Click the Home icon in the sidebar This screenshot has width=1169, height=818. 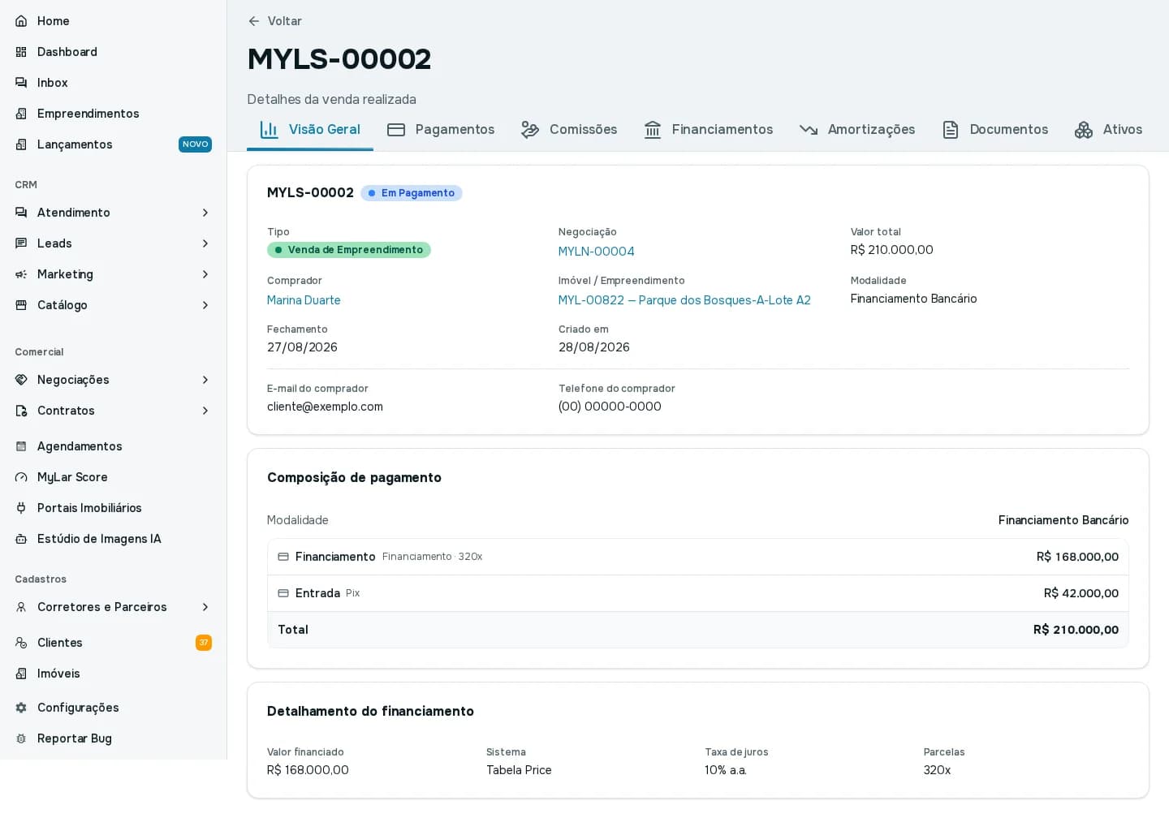(x=21, y=21)
